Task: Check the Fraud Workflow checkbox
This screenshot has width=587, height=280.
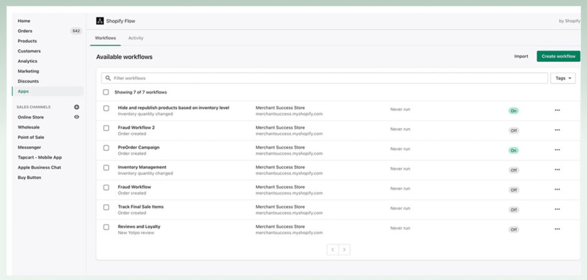Action: coord(106,188)
